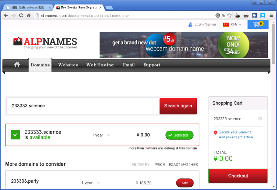Click the red shield privacy icon
Image resolution: width=277 pixels, height=190 pixels.
[215, 132]
